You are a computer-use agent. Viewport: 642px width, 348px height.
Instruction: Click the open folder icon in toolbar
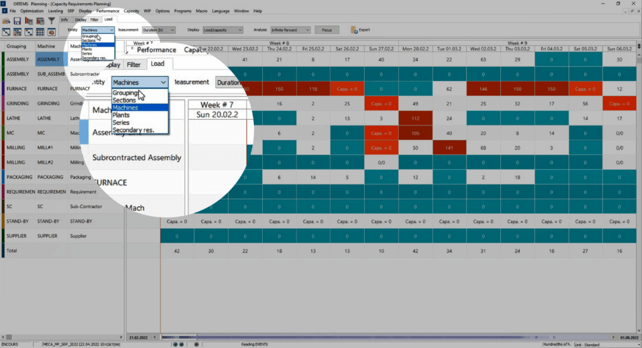(x=7, y=21)
